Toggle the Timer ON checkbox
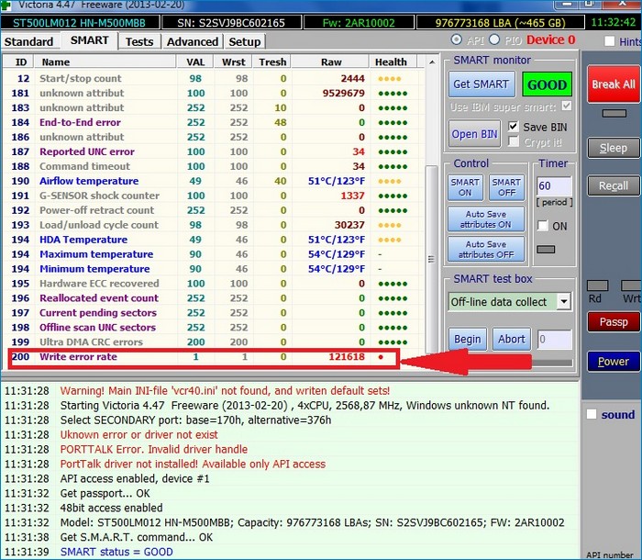This screenshot has height=560, width=642. (x=543, y=226)
